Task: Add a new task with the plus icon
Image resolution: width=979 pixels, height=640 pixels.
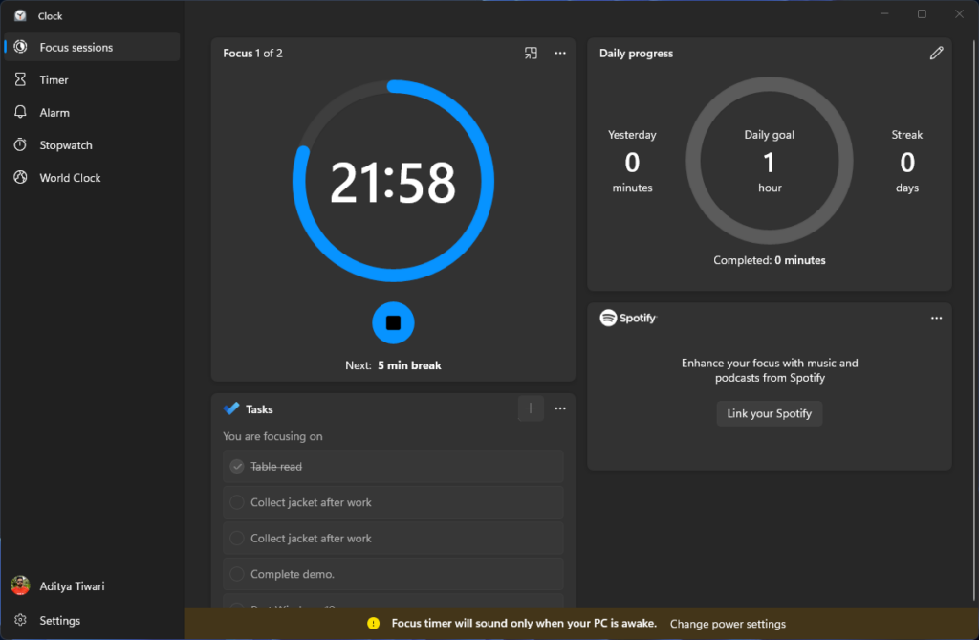Action: [531, 408]
